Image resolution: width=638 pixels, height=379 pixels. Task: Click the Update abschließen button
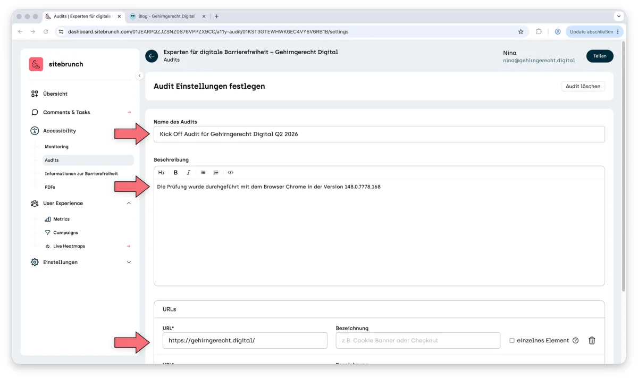[x=594, y=32]
